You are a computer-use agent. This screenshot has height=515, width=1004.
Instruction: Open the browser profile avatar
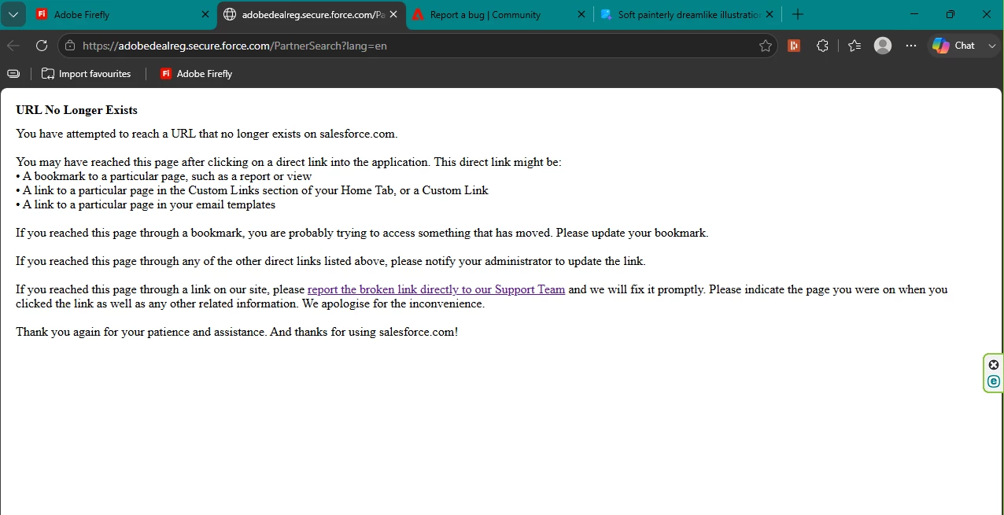pyautogui.click(x=883, y=46)
